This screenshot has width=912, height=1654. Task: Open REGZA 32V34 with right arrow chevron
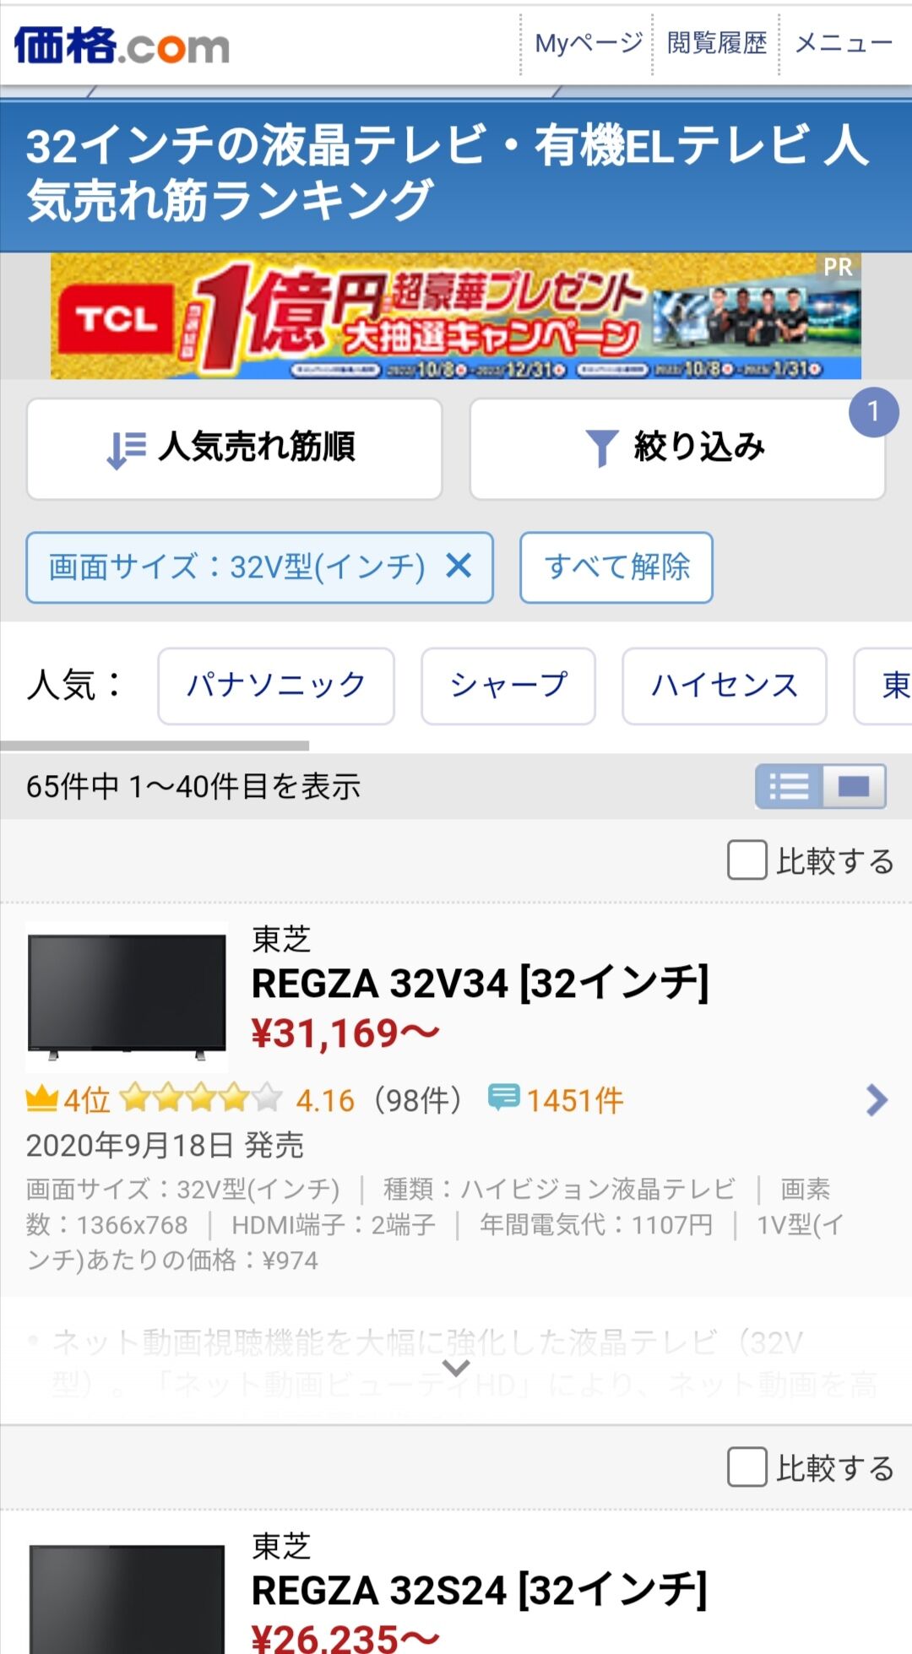click(877, 1100)
